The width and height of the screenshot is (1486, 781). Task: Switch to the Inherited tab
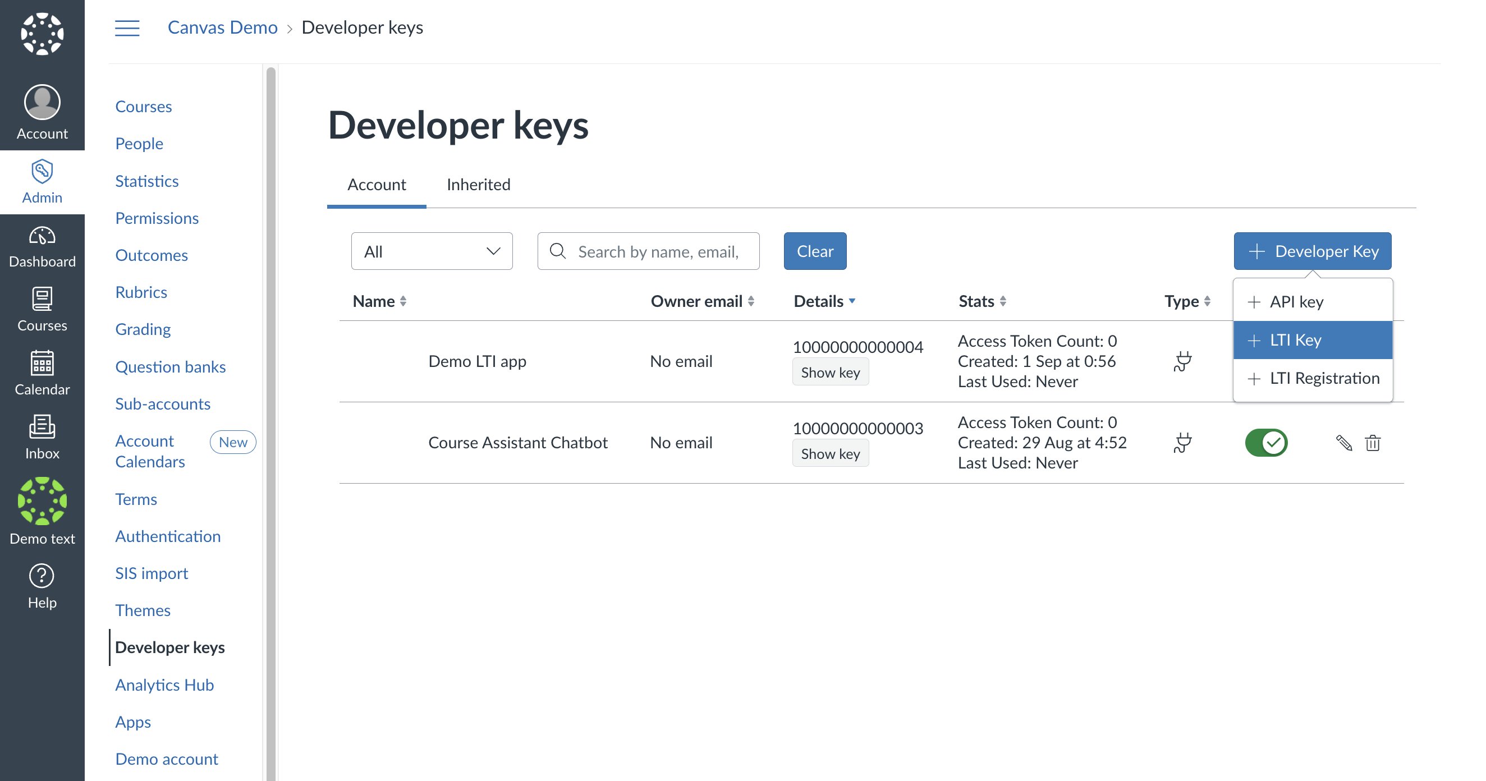[x=478, y=185]
